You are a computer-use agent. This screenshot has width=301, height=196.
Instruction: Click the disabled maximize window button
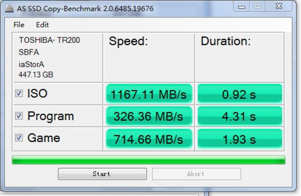[x=257, y=6]
